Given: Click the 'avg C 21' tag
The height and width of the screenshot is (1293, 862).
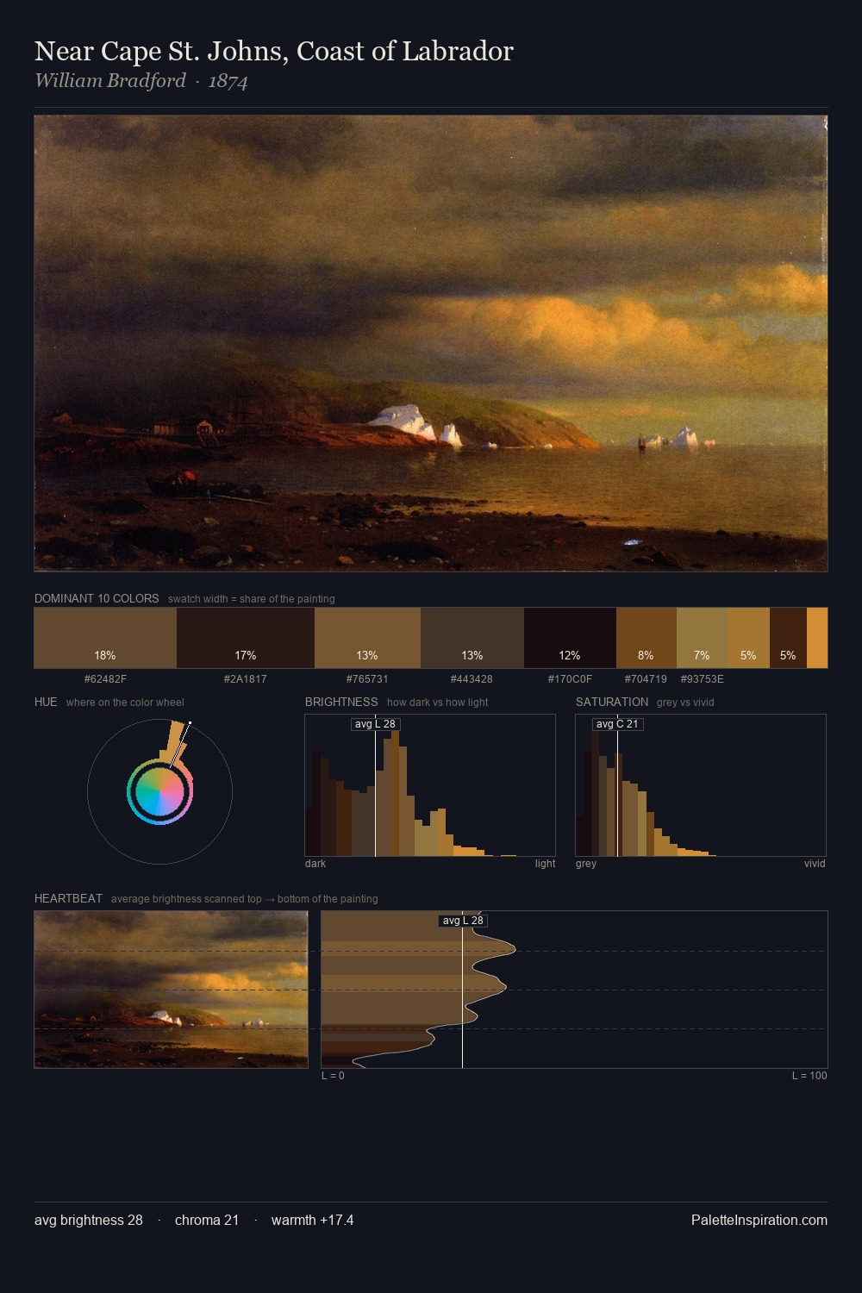Looking at the screenshot, I should 618,724.
